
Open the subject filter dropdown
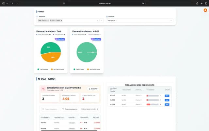(x=70, y=109)
